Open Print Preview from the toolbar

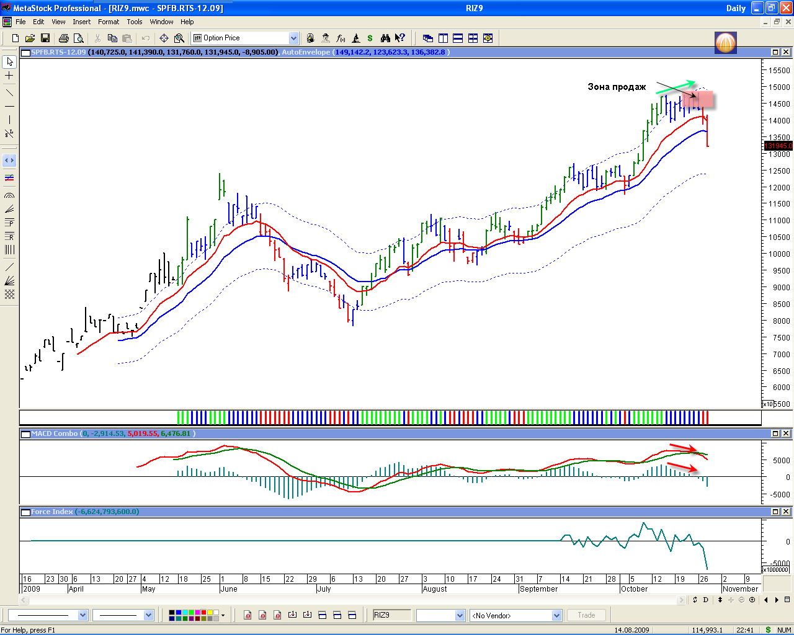pyautogui.click(x=78, y=38)
